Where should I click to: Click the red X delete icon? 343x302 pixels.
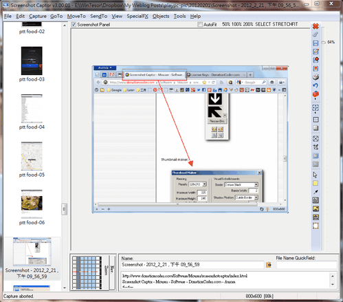[x=316, y=26]
